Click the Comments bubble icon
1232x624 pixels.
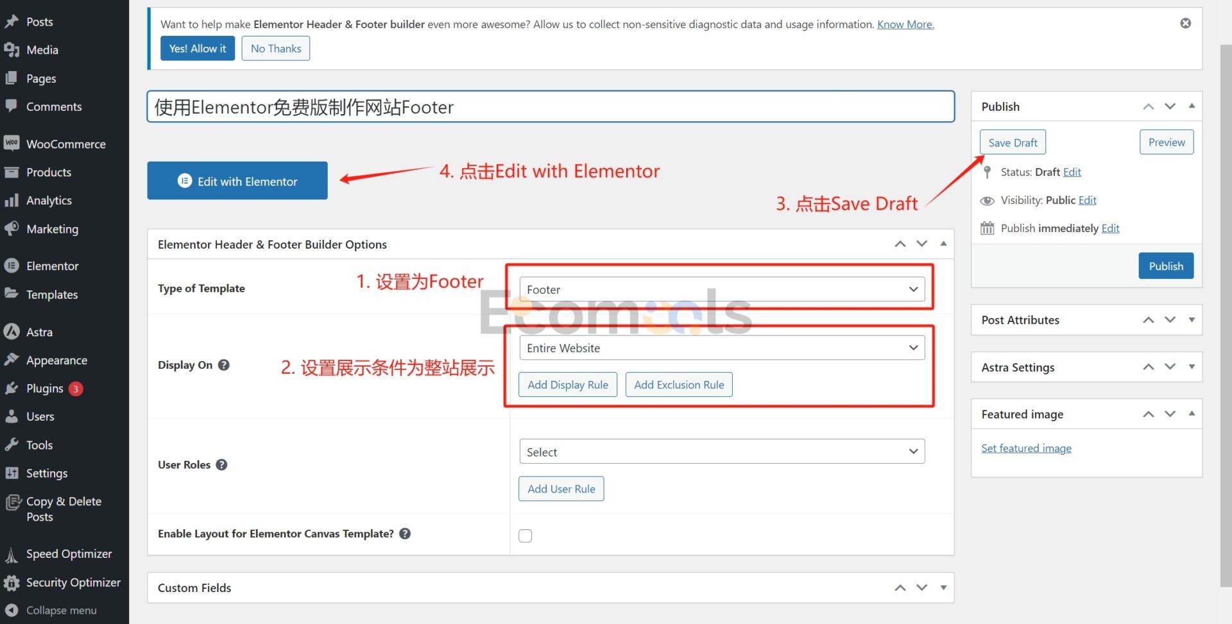pos(12,106)
